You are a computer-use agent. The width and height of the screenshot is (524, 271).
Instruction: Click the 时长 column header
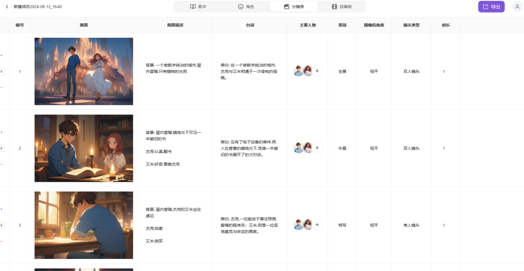[446, 25]
